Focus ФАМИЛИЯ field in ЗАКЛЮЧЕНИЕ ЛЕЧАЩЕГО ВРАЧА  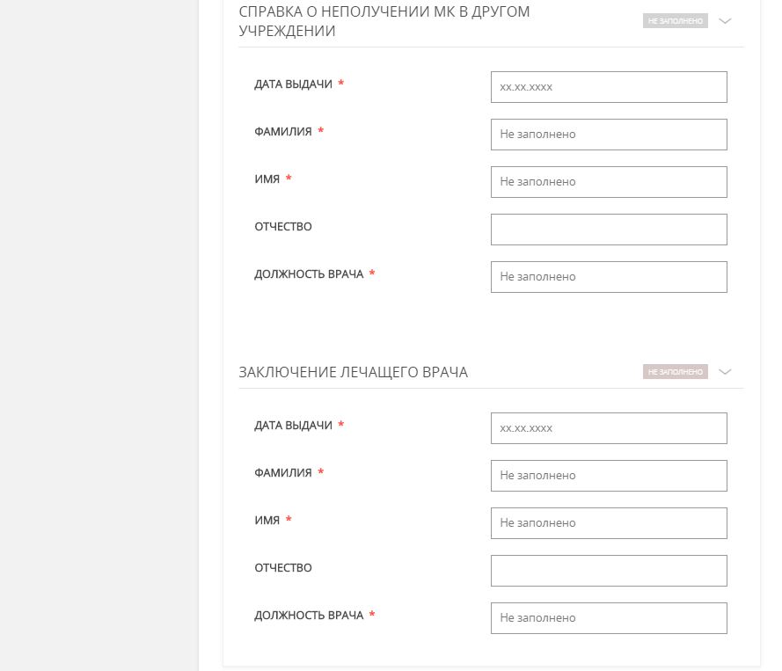tap(609, 476)
